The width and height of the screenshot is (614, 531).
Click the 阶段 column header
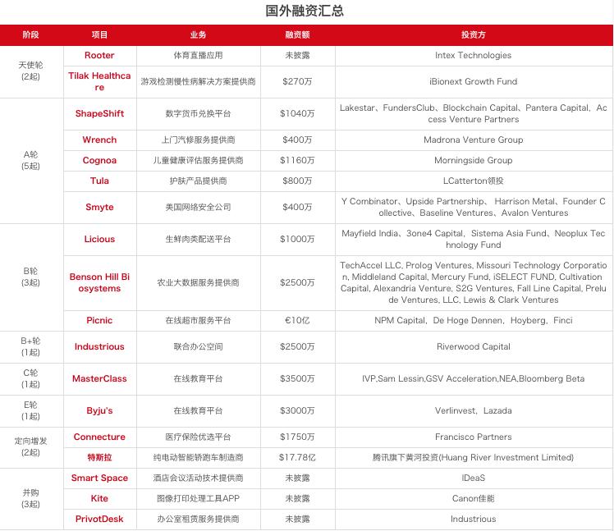(x=30, y=34)
